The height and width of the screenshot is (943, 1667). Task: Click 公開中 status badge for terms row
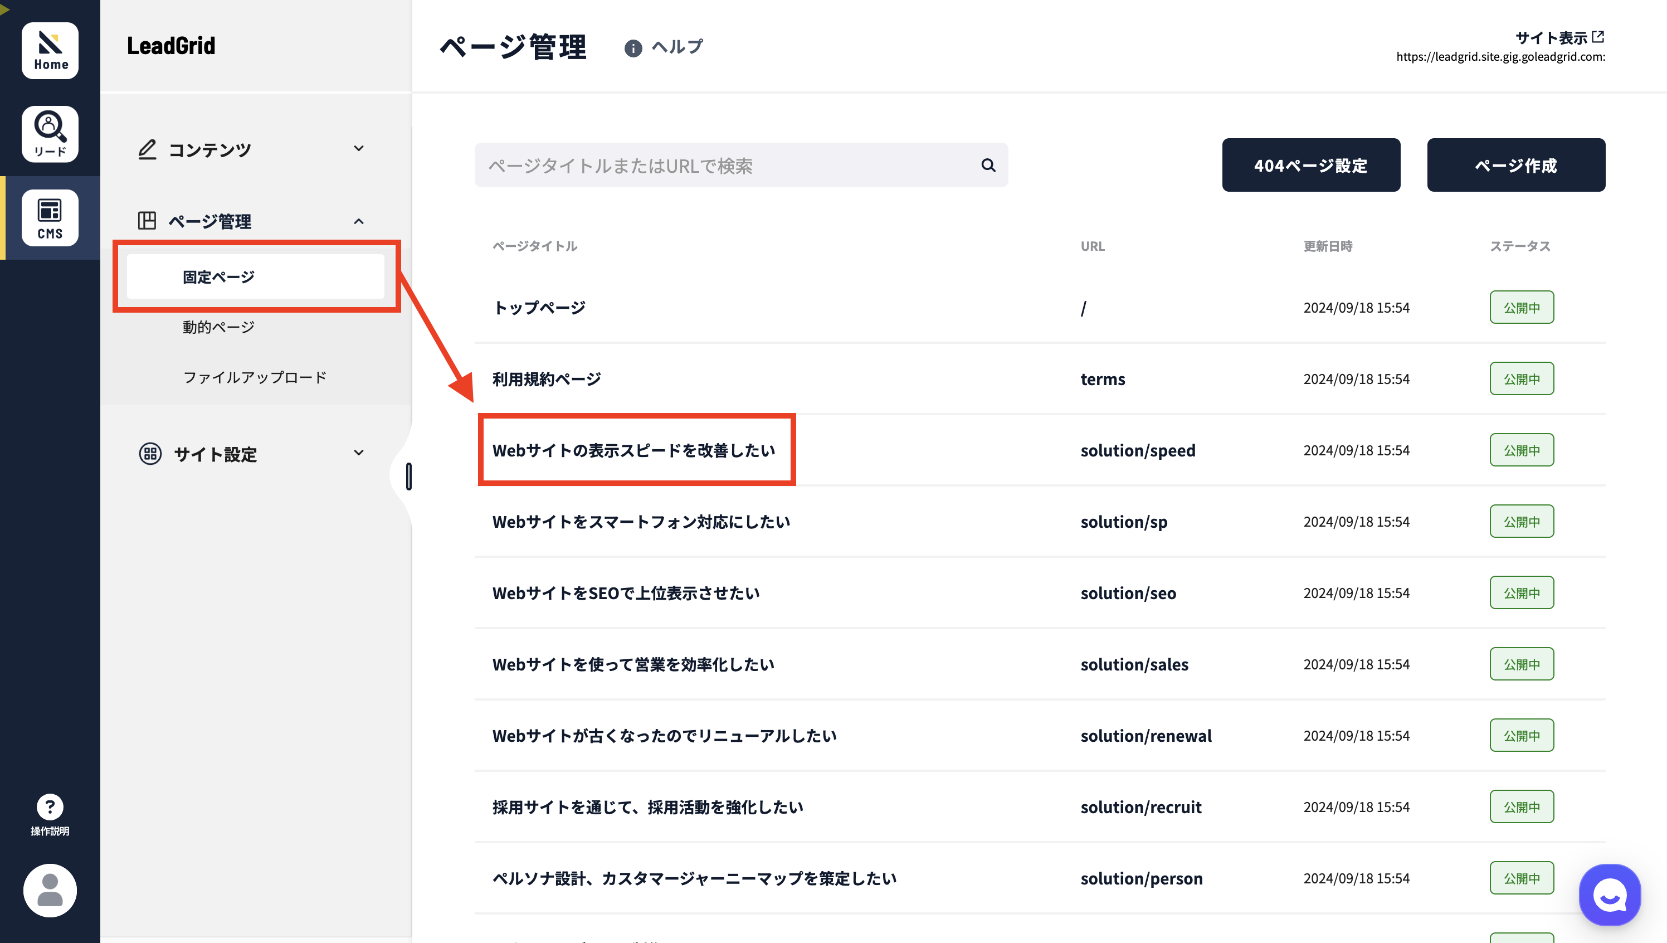coord(1522,379)
